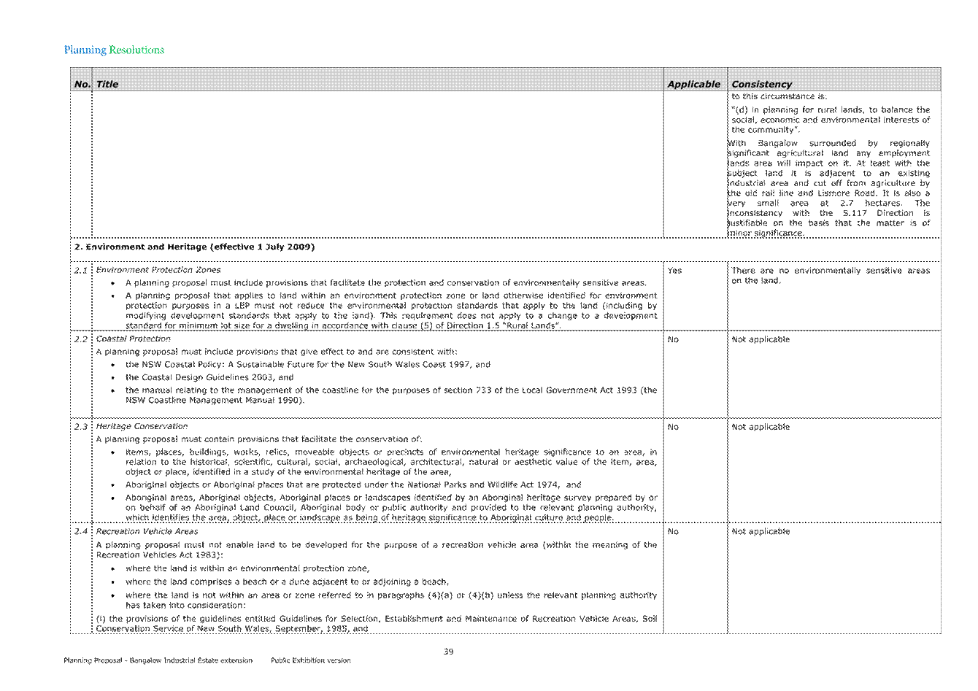The height and width of the screenshot is (691, 978).
Task: Click the 'Recreation Vehicle Areas' title
Action: point(147,531)
